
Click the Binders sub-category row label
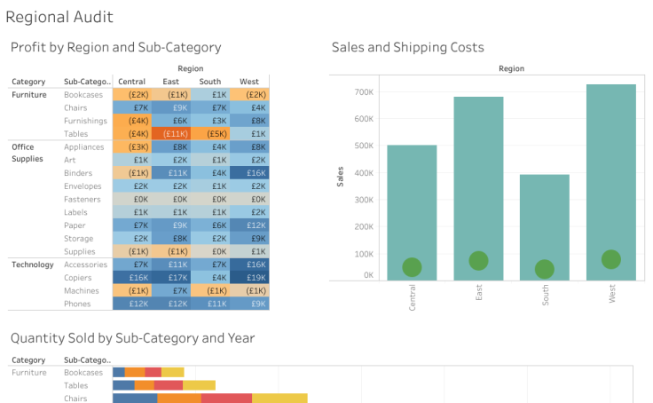point(77,173)
